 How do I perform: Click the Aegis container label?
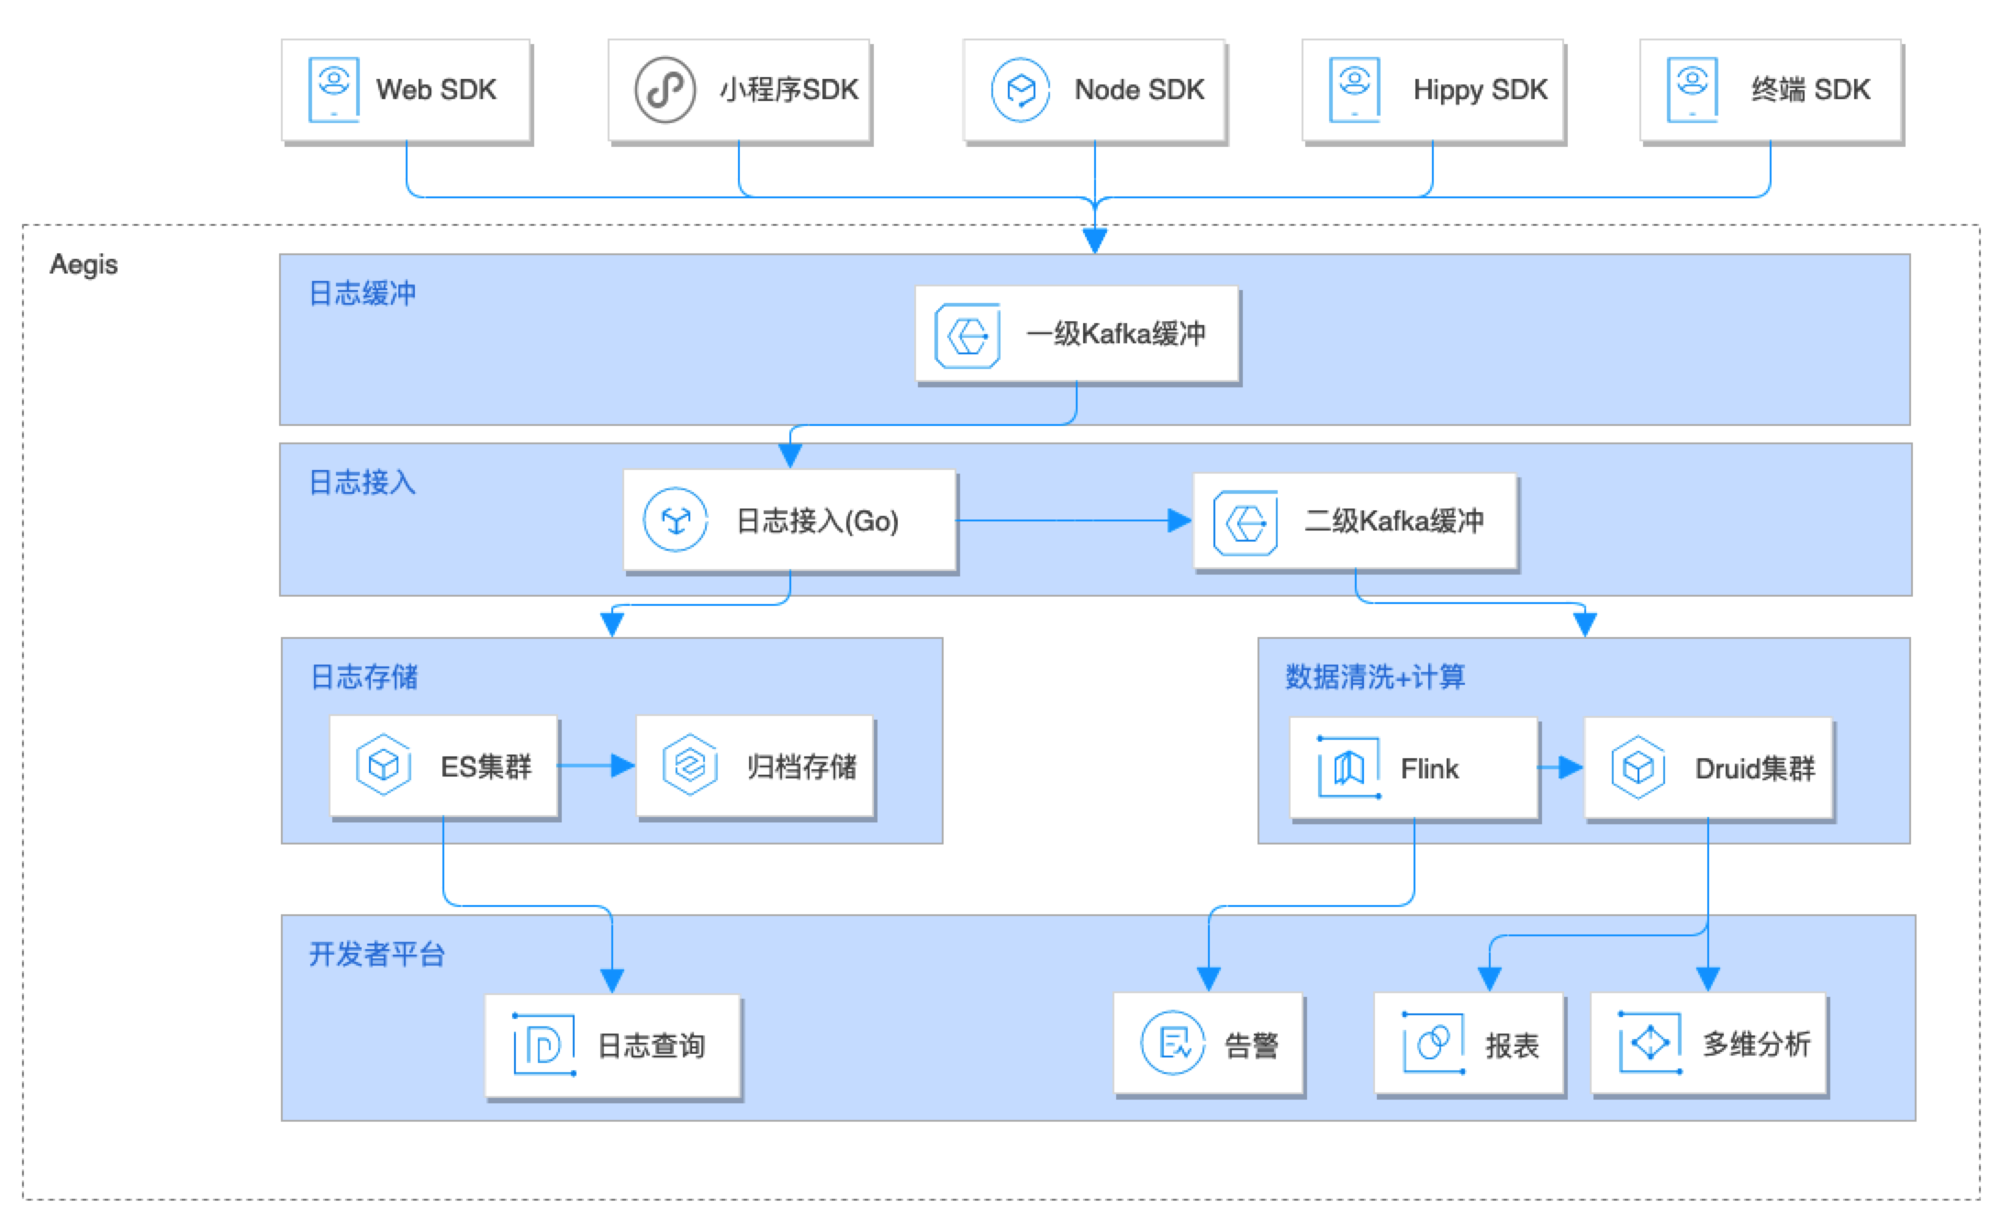click(84, 265)
